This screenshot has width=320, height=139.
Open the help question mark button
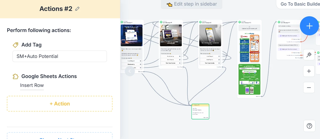point(309,126)
